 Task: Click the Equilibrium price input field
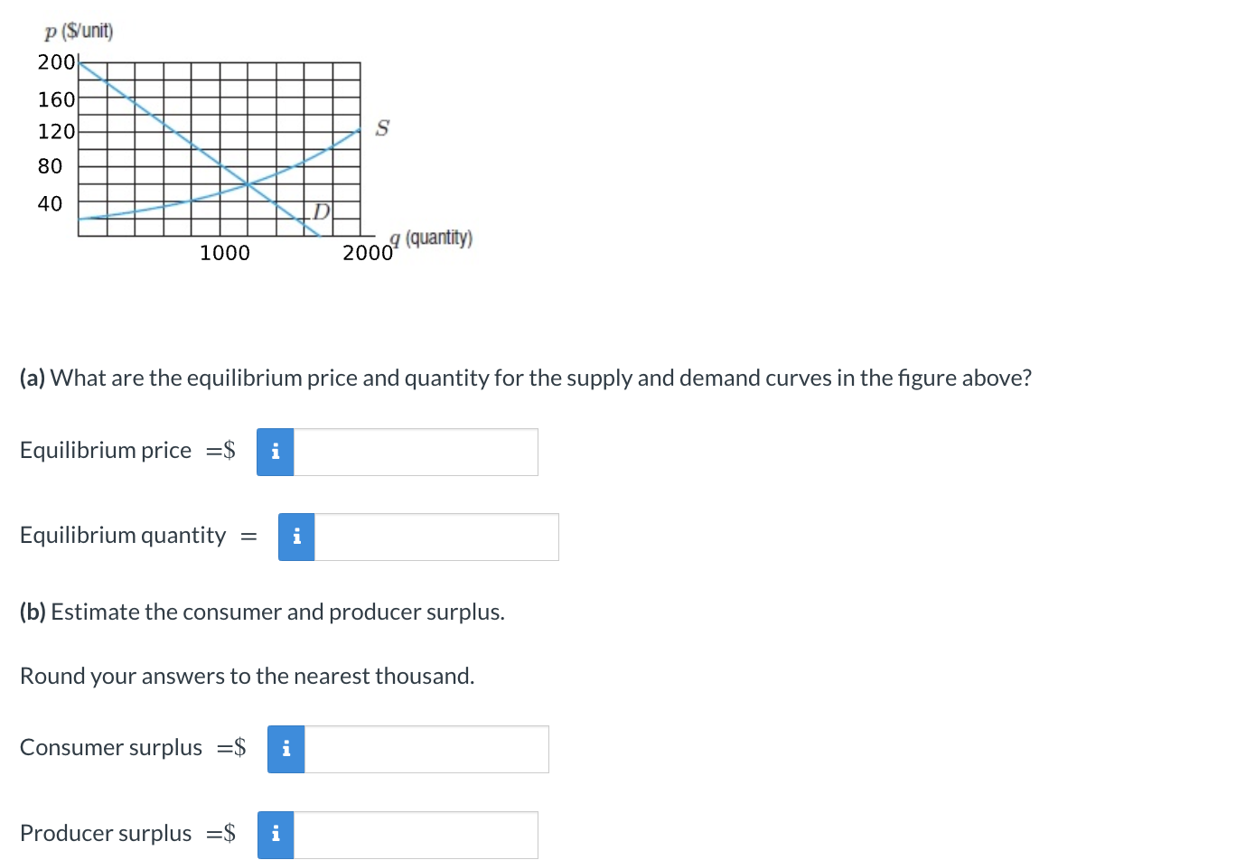[416, 452]
